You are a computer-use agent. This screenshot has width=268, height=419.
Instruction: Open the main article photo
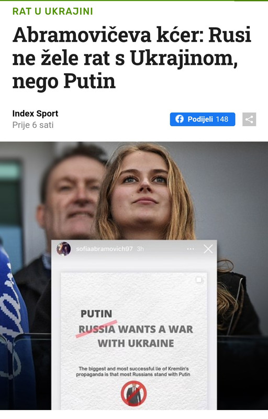point(134,275)
